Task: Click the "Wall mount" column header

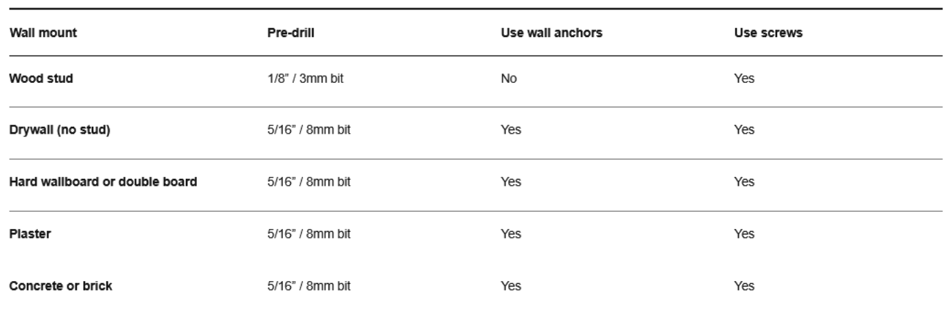Action: click(x=43, y=33)
